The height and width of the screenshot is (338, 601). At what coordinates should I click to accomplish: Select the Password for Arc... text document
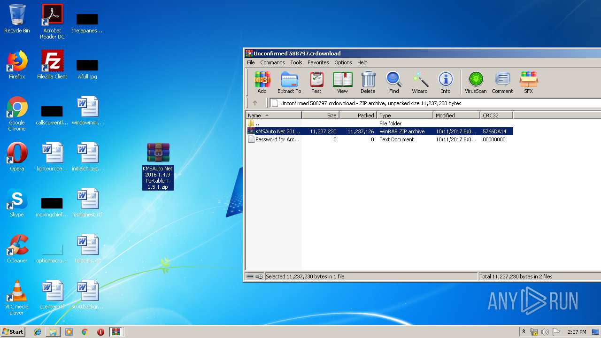coord(379,139)
